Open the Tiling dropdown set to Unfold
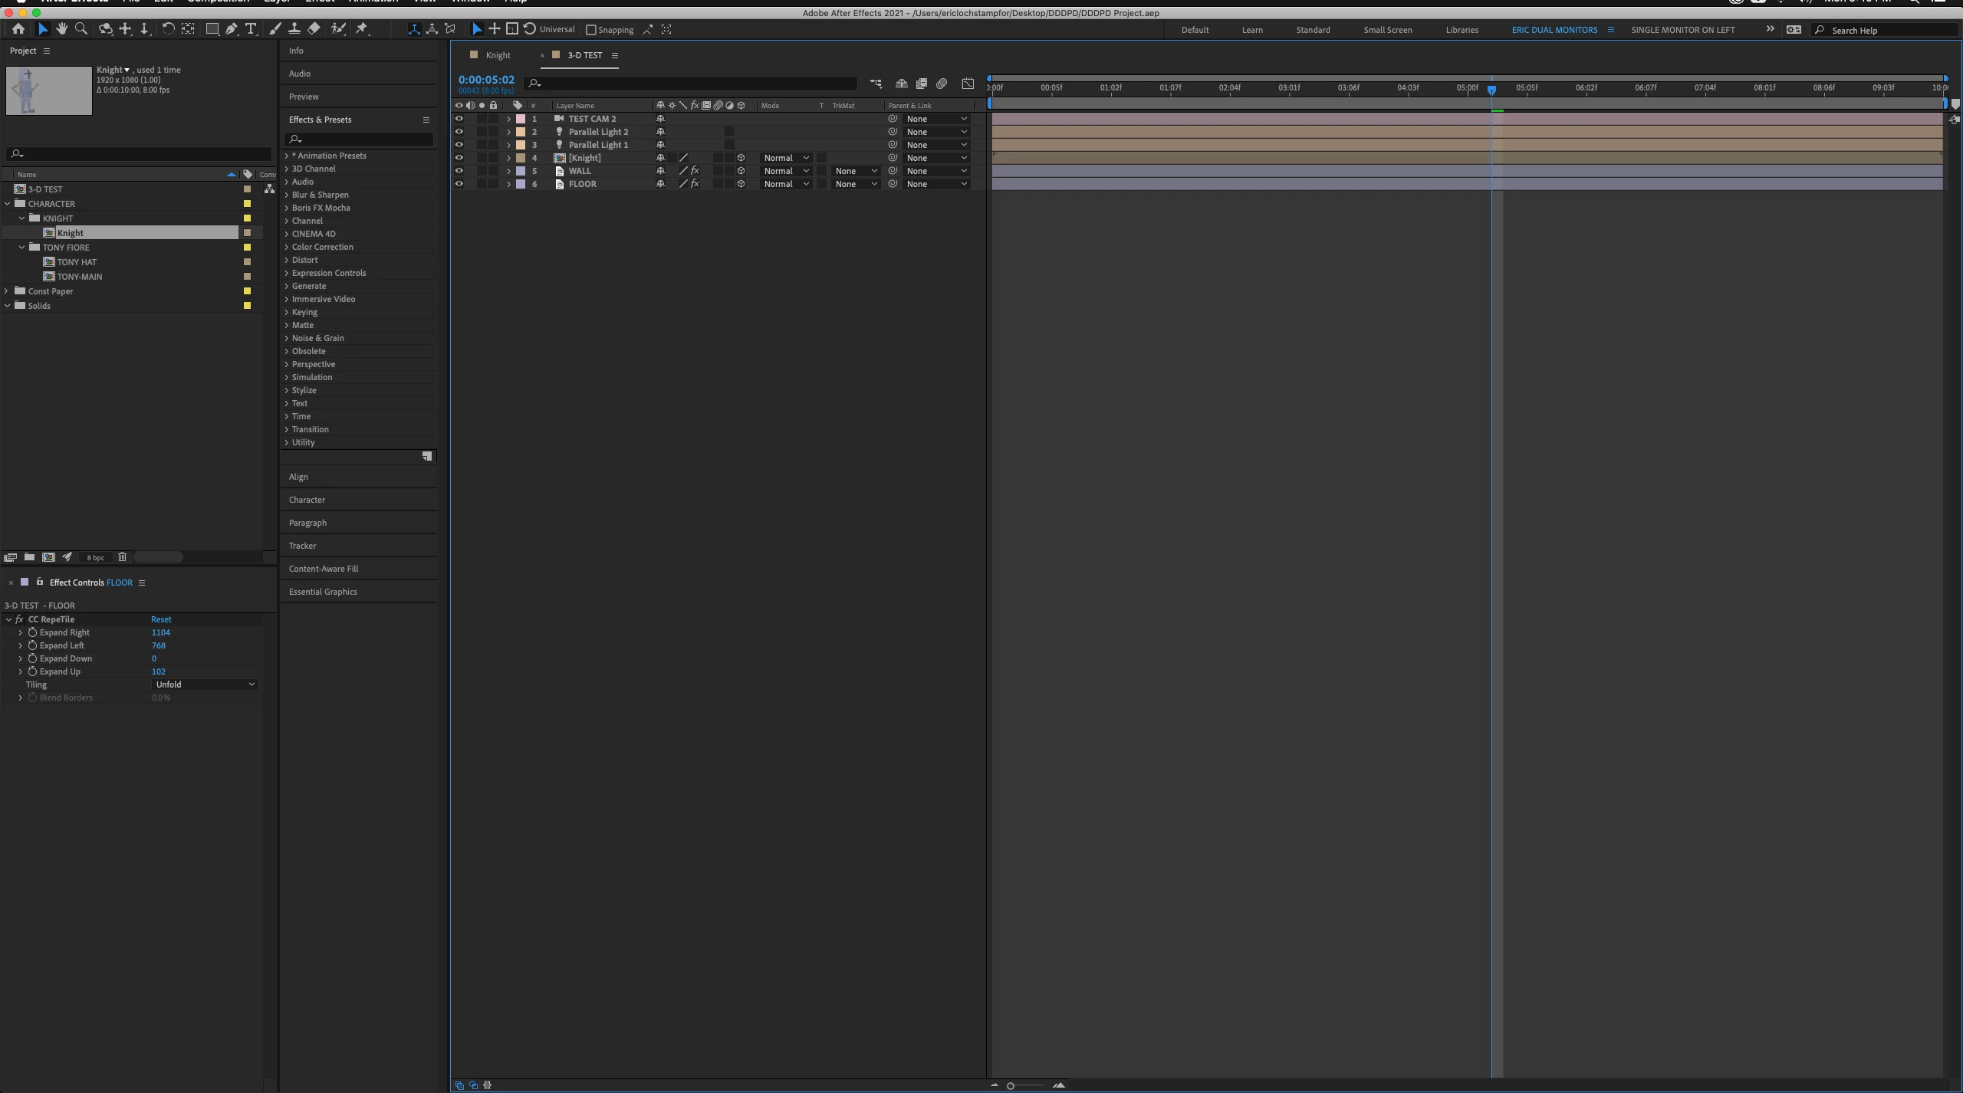 (205, 684)
